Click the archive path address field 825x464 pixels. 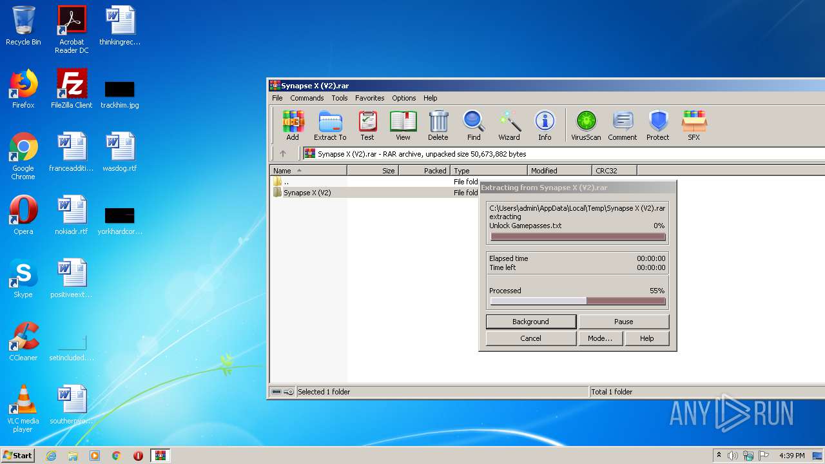click(563, 153)
